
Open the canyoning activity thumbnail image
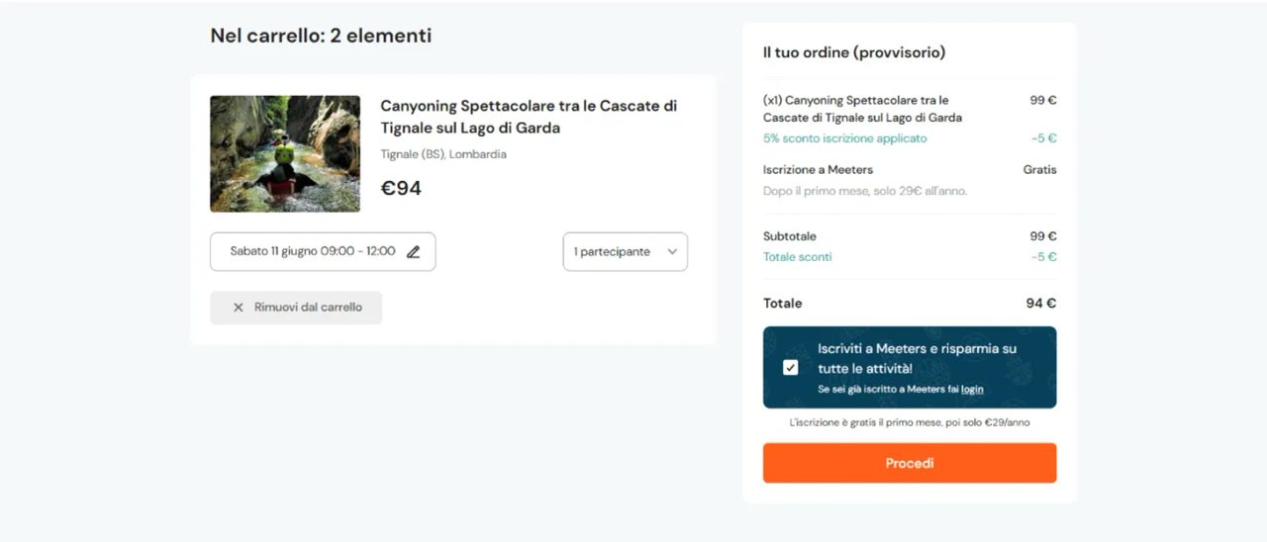[x=285, y=153]
